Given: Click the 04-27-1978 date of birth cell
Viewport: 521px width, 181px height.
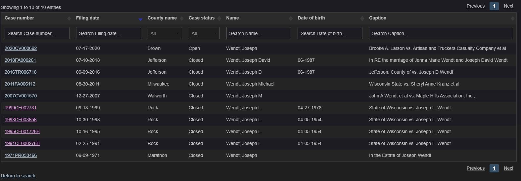Looking at the screenshot, I should pos(309,108).
